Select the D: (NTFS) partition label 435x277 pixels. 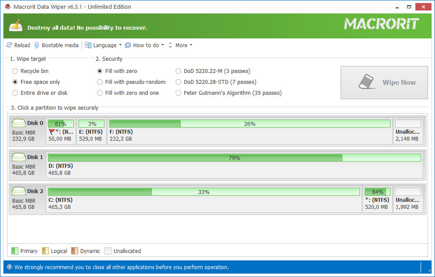[x=60, y=166]
